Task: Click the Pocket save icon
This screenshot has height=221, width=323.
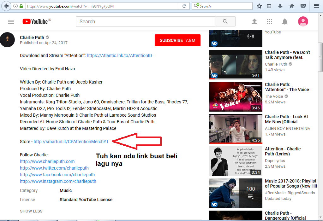Action: [x=303, y=6]
